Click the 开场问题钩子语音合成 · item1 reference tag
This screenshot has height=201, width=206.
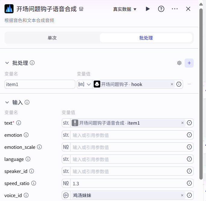point(128,123)
